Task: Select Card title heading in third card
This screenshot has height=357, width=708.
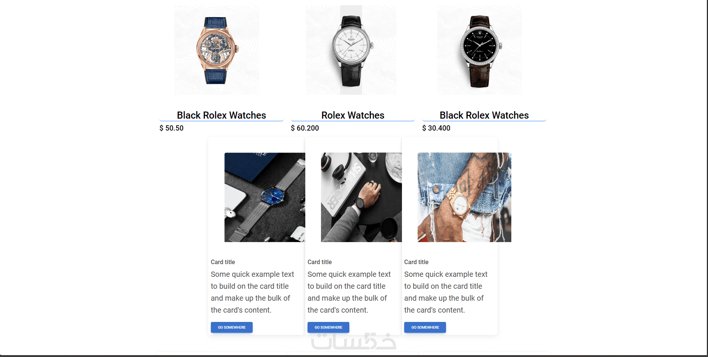Action: point(416,262)
